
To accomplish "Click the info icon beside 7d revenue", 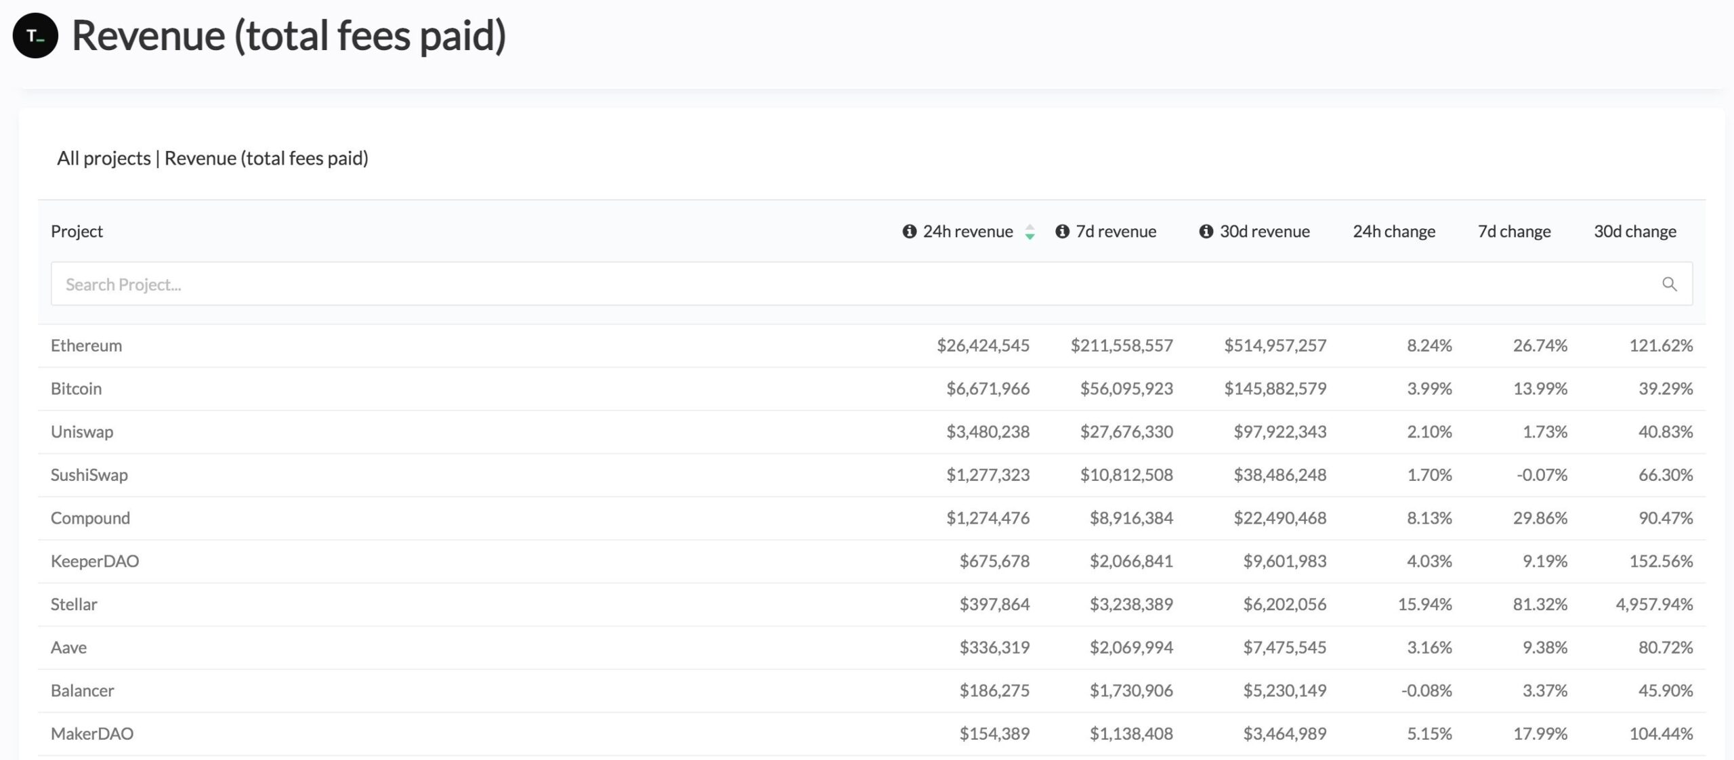I will click(1062, 232).
